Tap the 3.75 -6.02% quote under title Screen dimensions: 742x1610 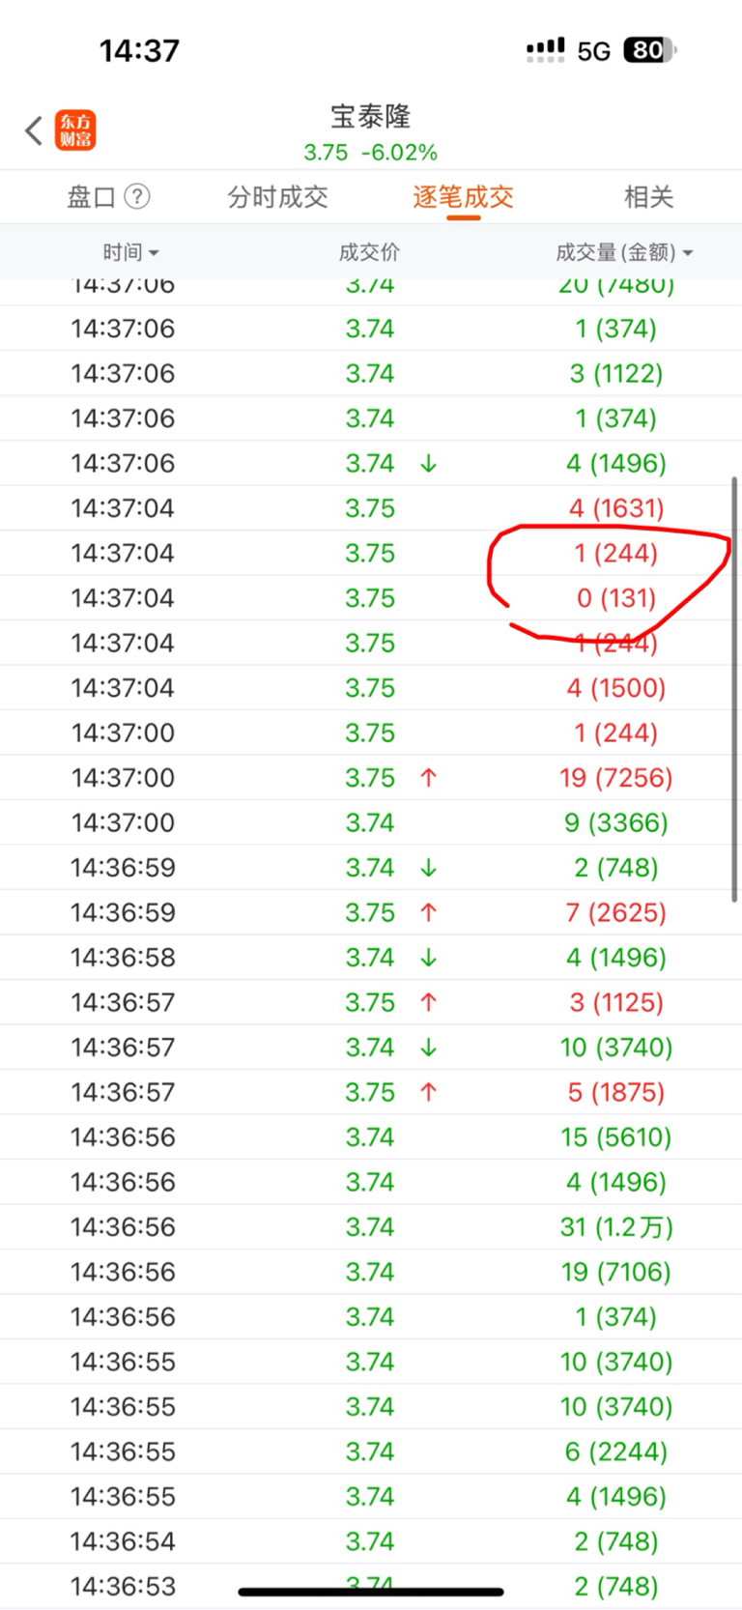(x=371, y=153)
